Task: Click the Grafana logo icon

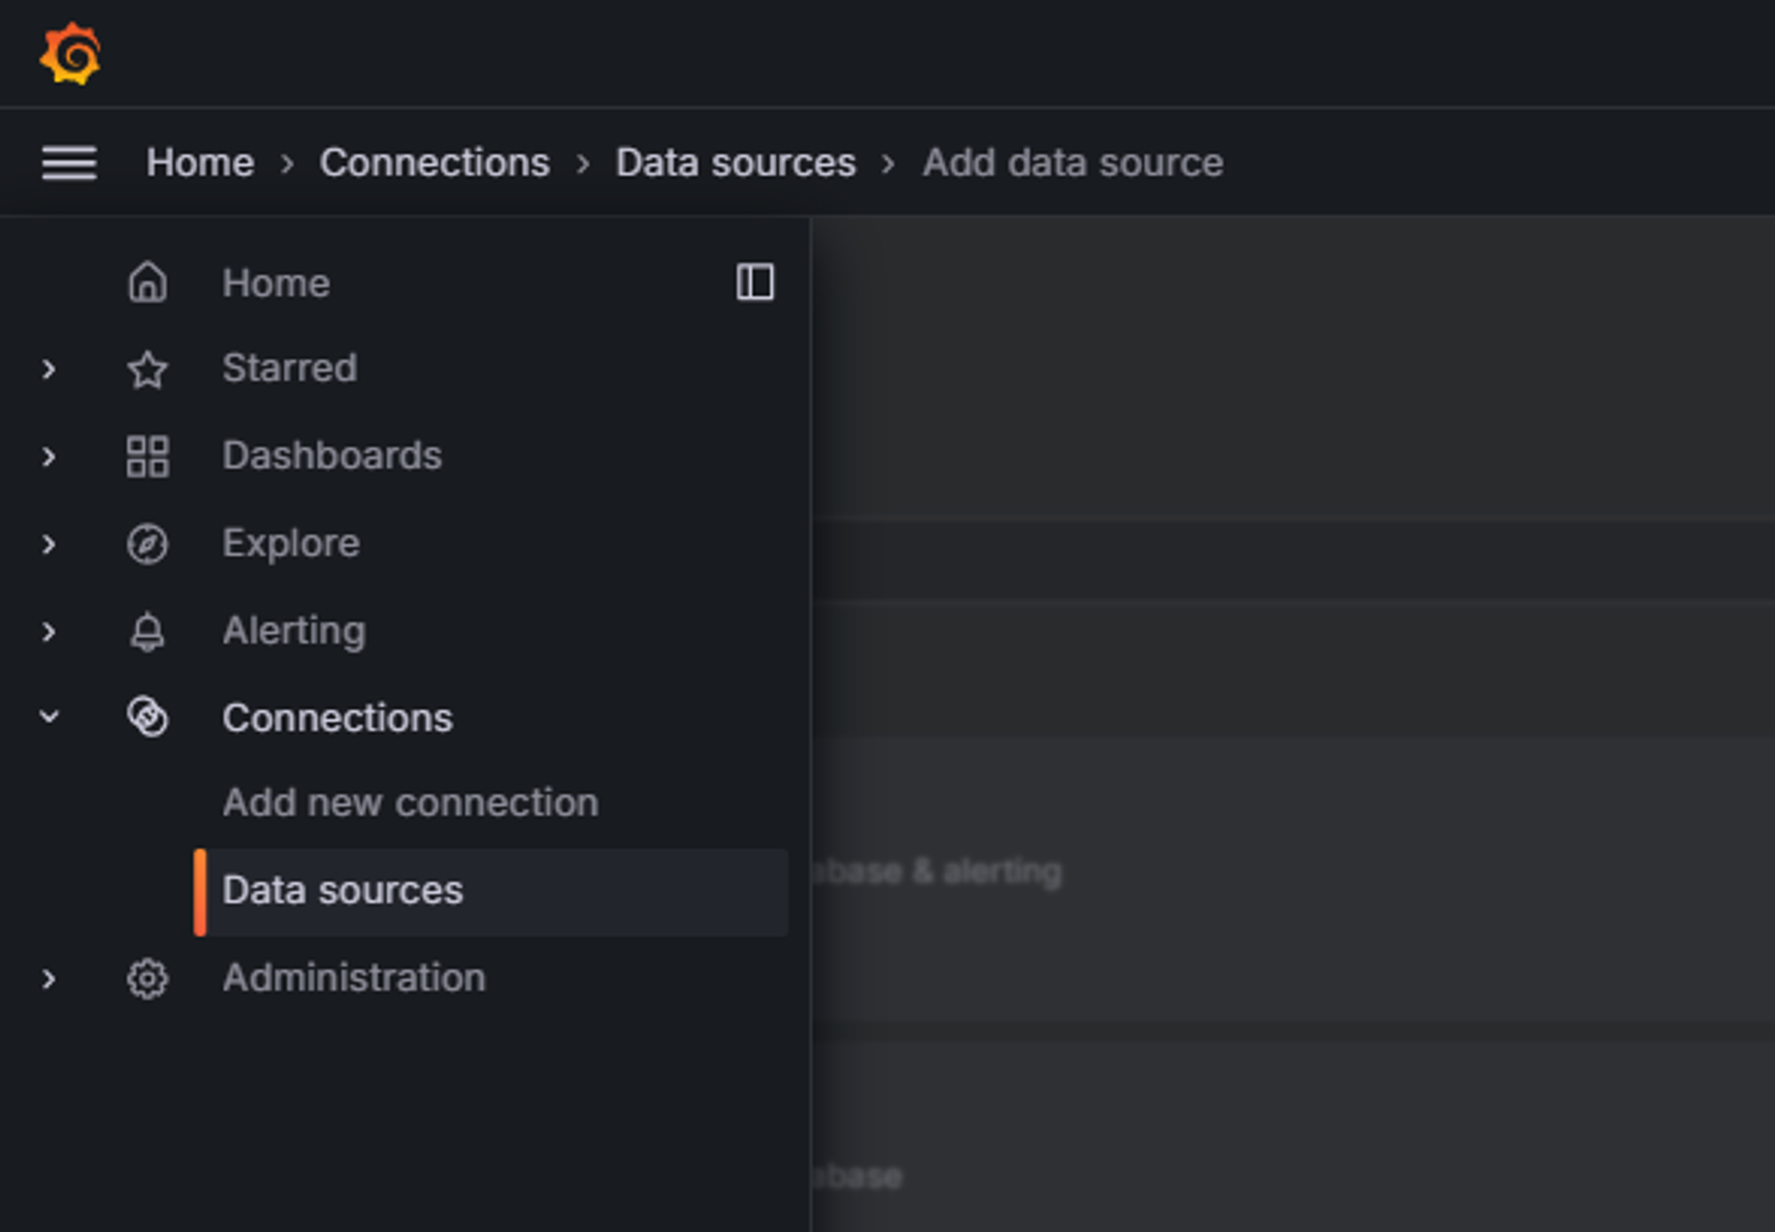Action: click(x=70, y=54)
